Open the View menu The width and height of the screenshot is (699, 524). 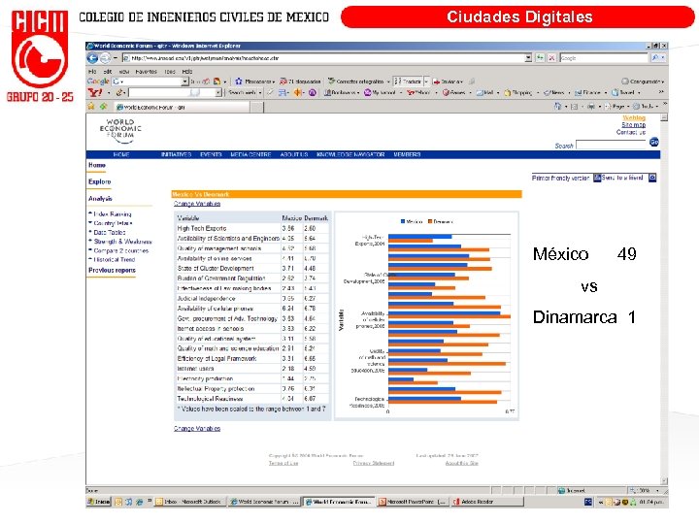tap(124, 71)
